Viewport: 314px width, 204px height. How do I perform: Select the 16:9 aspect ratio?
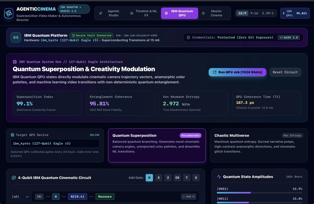pos(242,13)
